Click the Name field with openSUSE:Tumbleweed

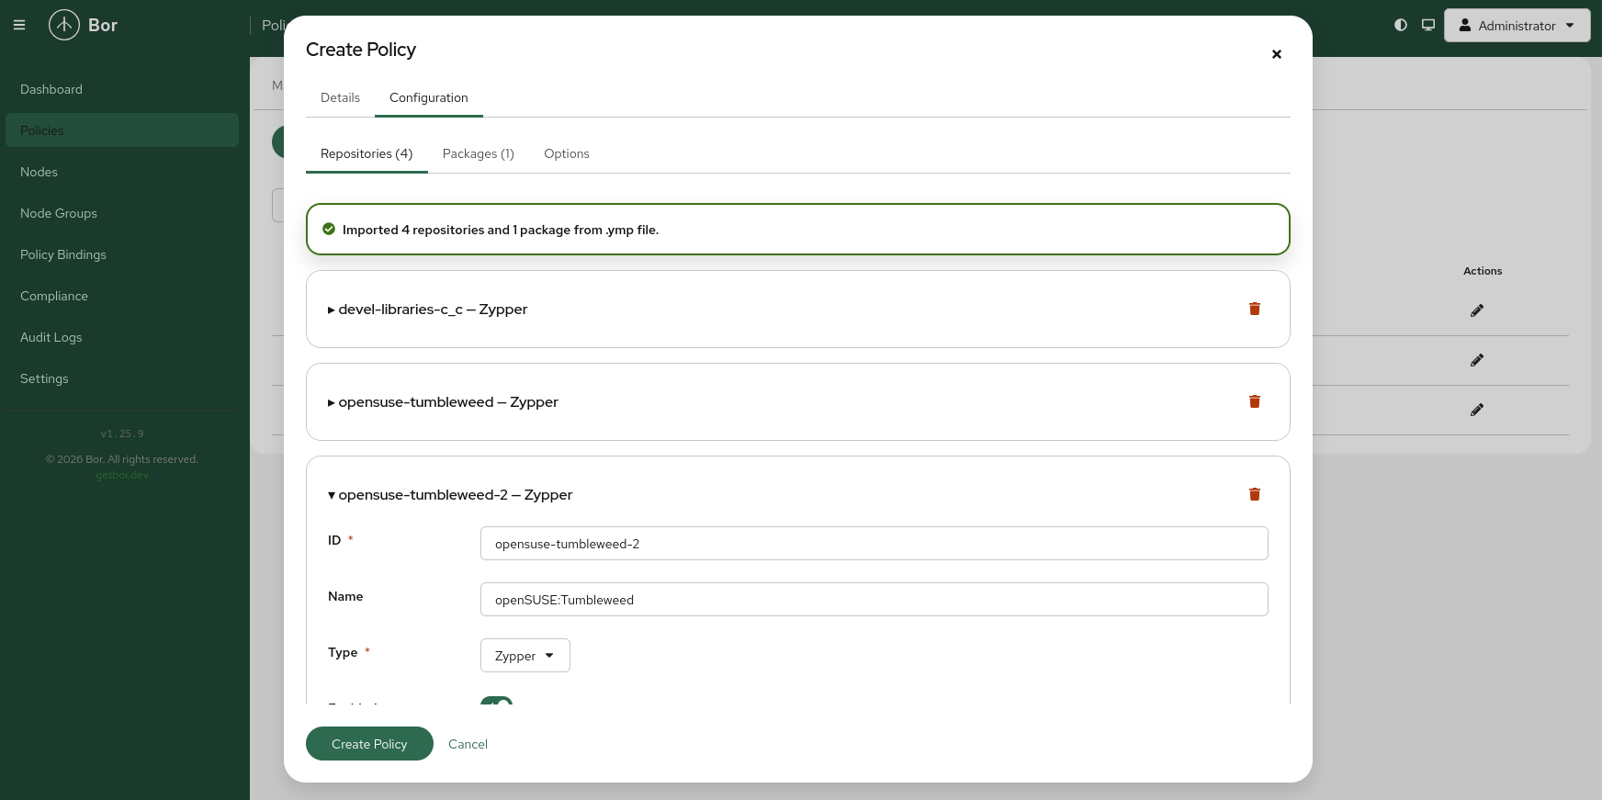click(874, 600)
